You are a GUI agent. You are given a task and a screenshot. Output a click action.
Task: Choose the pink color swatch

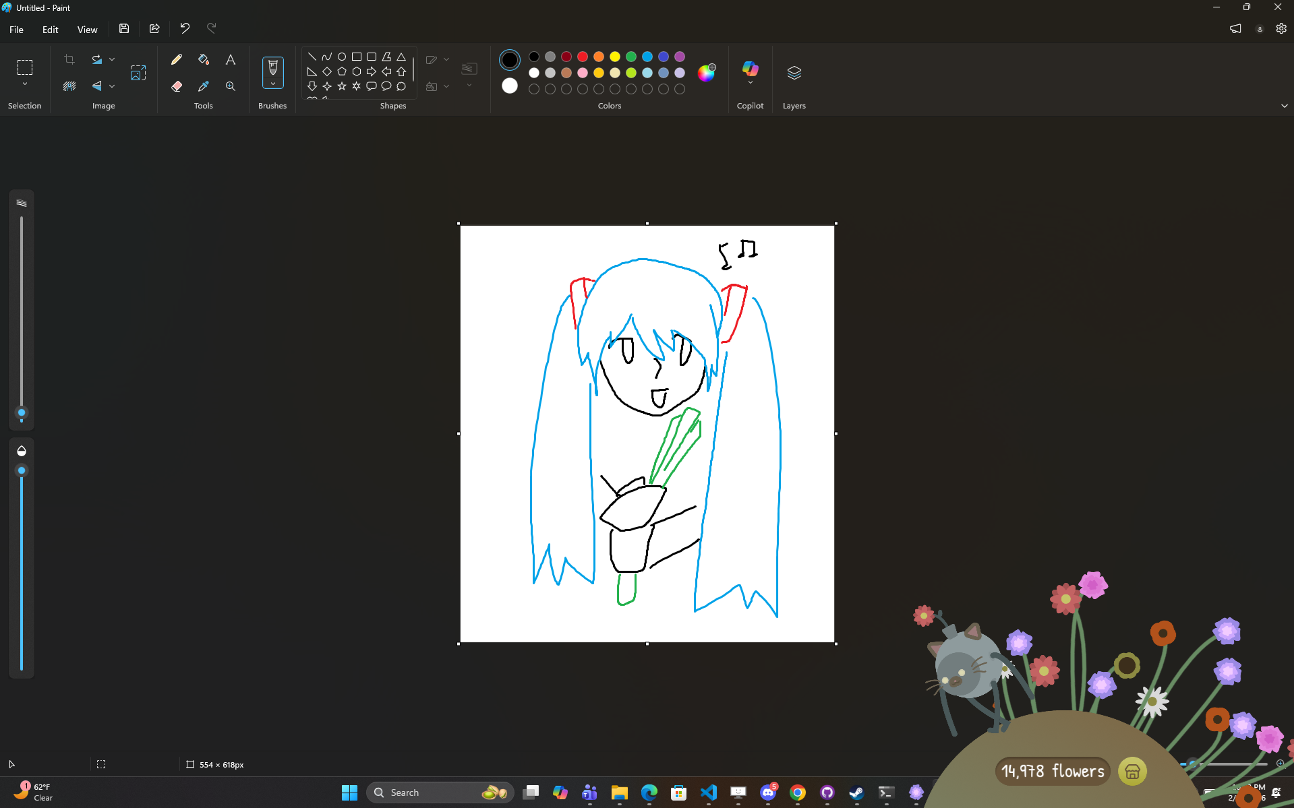click(x=583, y=73)
